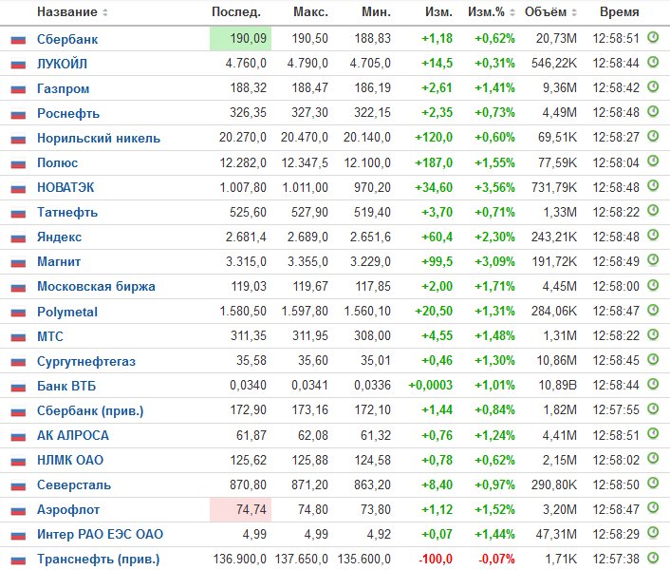Open the НЛМК ОАО stock link
Viewport: 670px width, 570px height.
(x=70, y=460)
